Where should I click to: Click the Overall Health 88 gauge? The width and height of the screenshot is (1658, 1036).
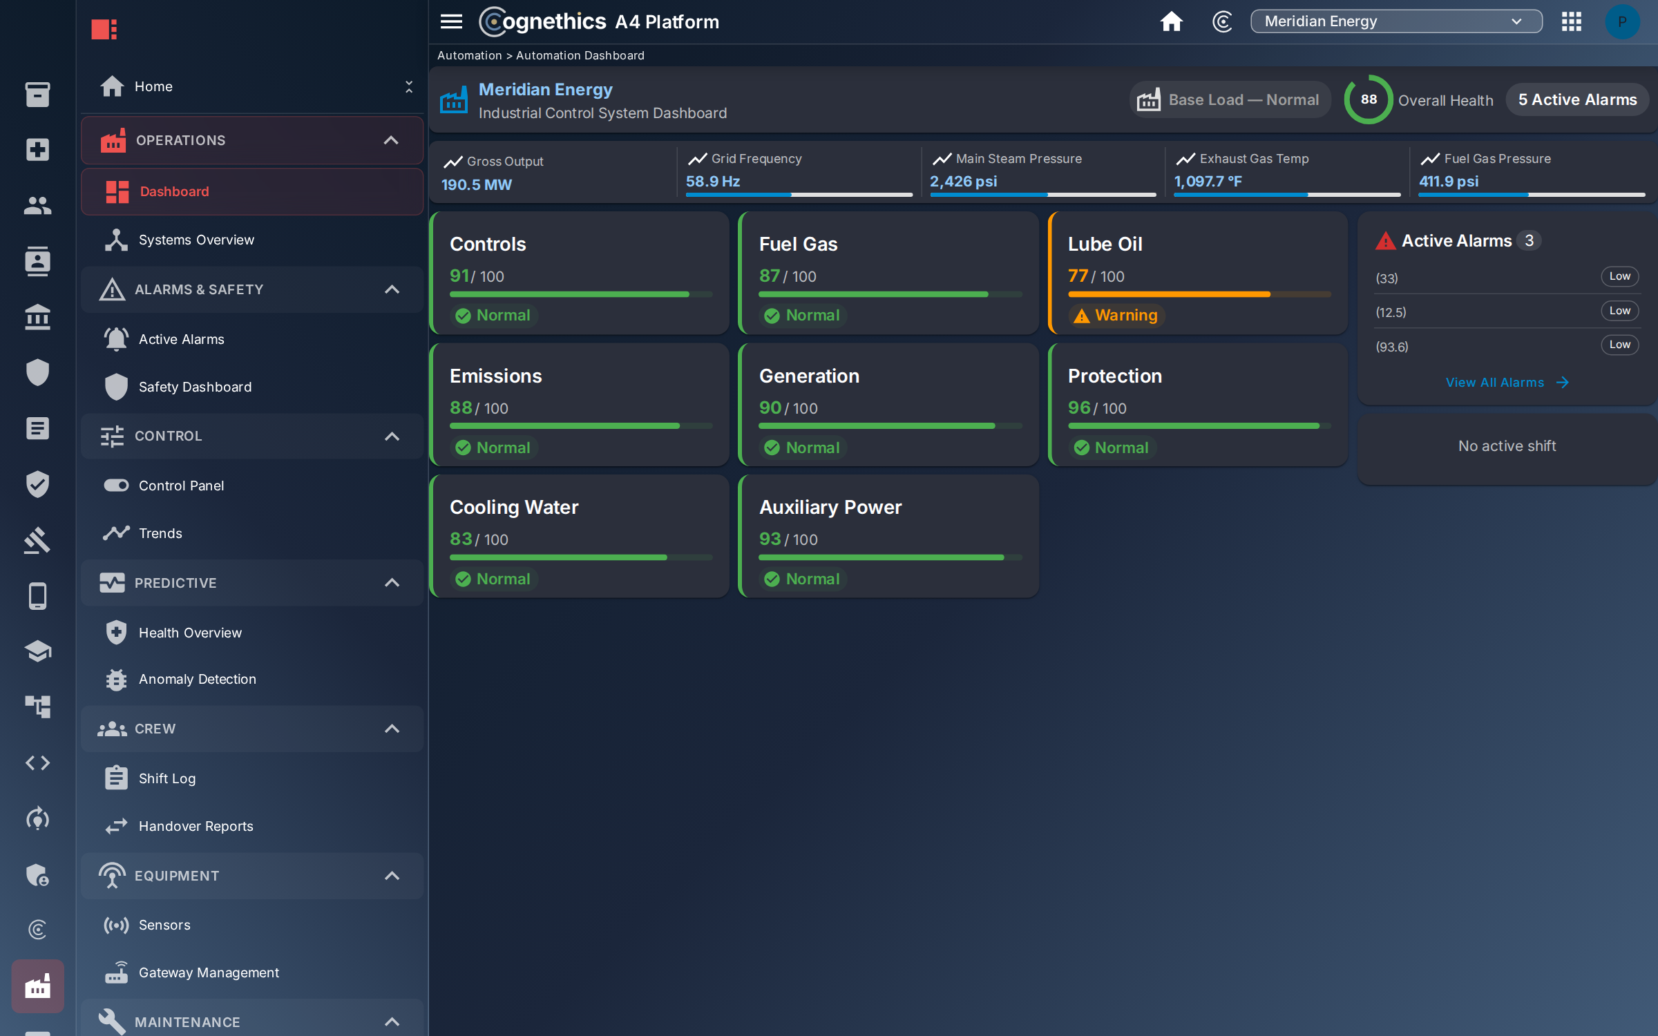1368,99
